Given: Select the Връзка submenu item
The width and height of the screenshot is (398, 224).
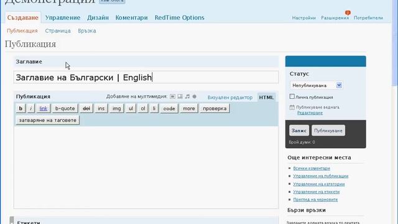Looking at the screenshot, I should point(87,30).
